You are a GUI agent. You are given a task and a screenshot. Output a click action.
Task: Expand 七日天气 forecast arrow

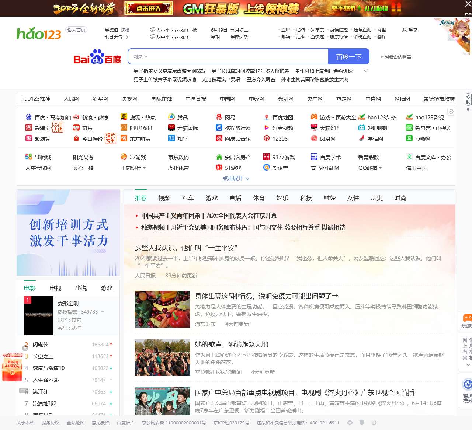coord(127,37)
